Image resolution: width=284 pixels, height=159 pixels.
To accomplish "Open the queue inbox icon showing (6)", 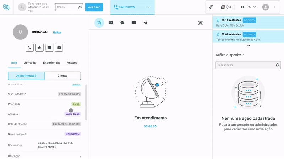I will click(225, 7).
